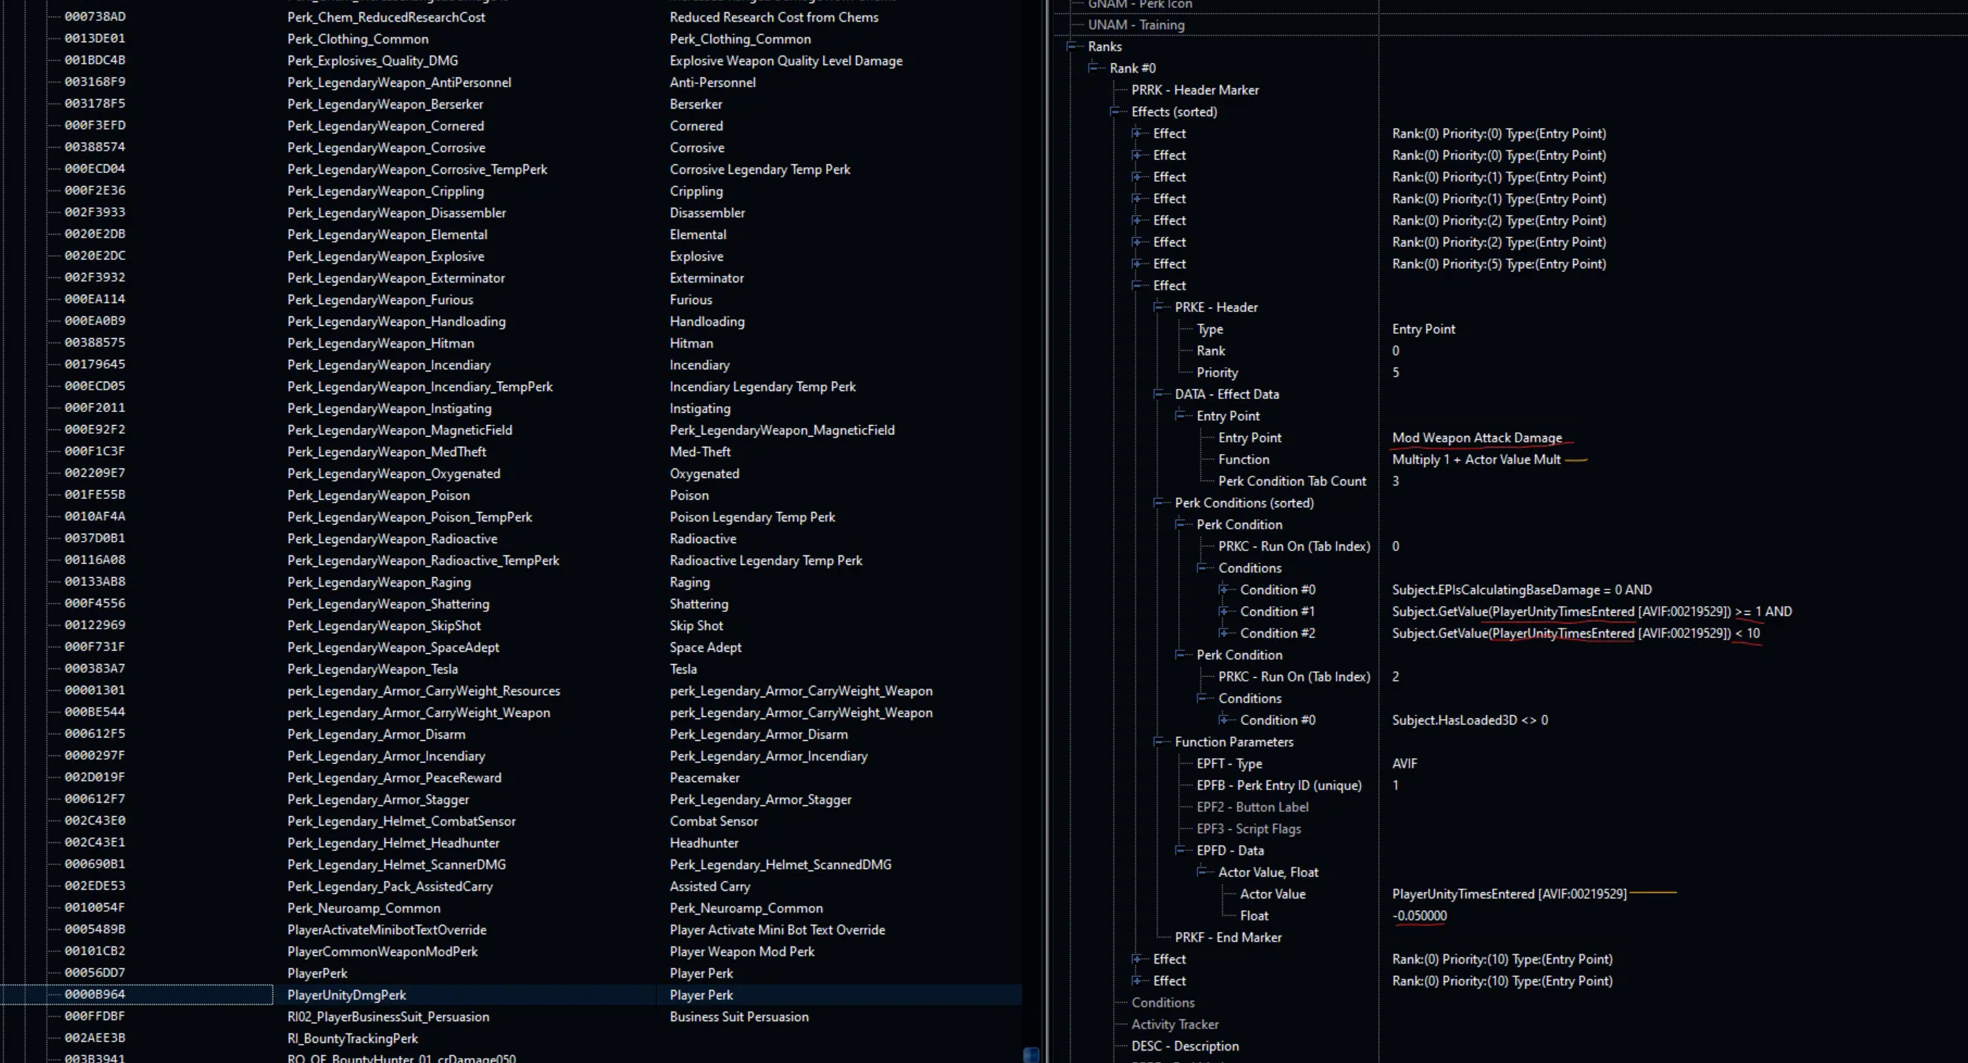The height and width of the screenshot is (1063, 1968).
Task: Select the DESC - Description row
Action: [x=1184, y=1046]
